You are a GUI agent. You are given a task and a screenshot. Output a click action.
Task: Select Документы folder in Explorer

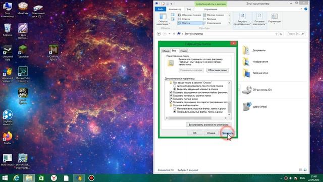pyautogui.click(x=254, y=51)
